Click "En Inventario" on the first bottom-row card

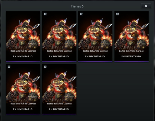(23, 109)
